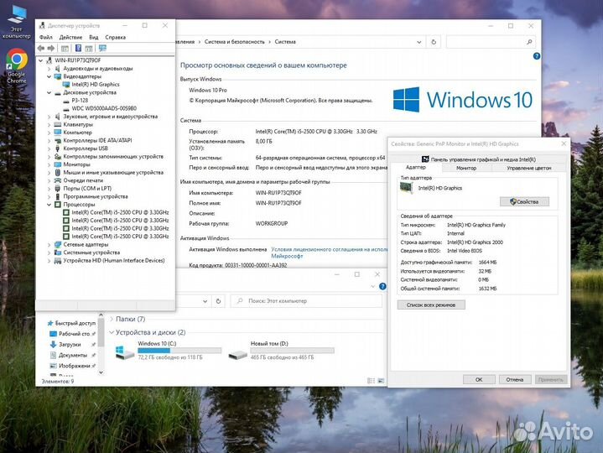Expand Аудиовходы и аудиовыходы node
The width and height of the screenshot is (603, 453).
coord(49,69)
